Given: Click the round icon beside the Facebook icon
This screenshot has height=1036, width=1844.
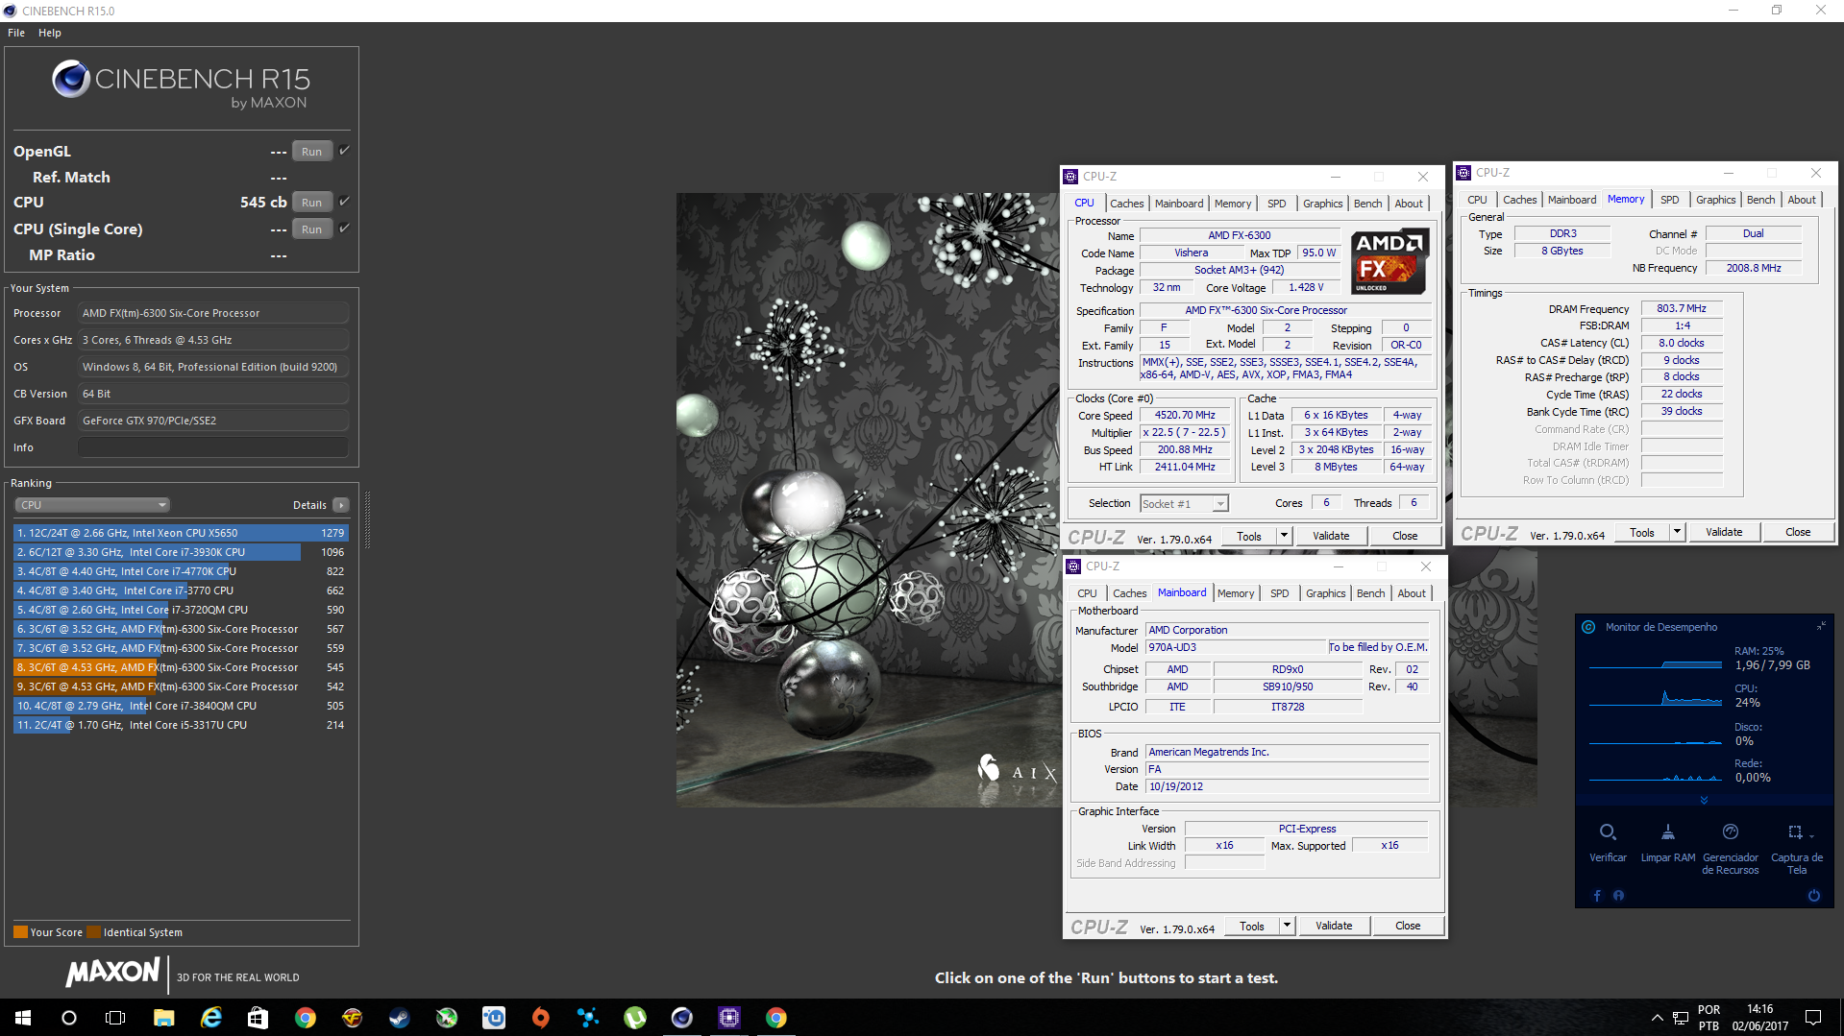Looking at the screenshot, I should point(1619,896).
